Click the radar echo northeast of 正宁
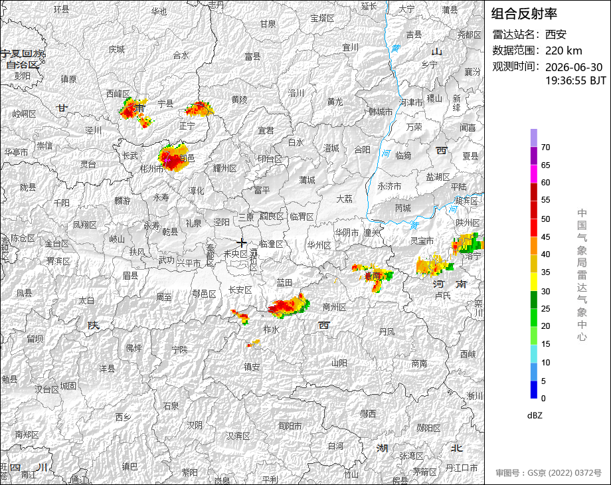The height and width of the screenshot is (485, 611). pos(199,109)
